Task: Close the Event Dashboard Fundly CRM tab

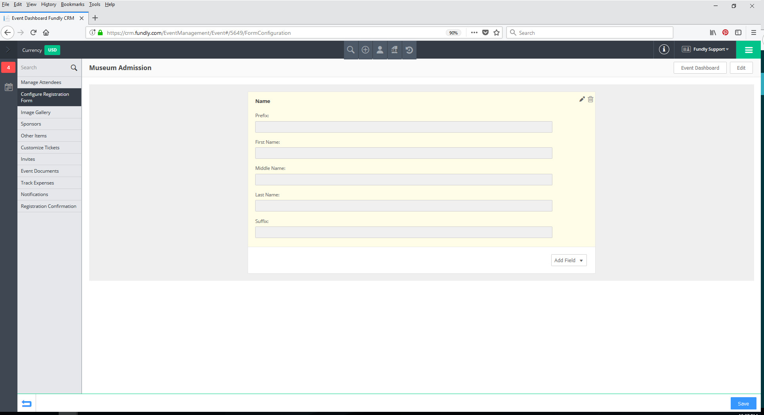Action: pos(82,18)
